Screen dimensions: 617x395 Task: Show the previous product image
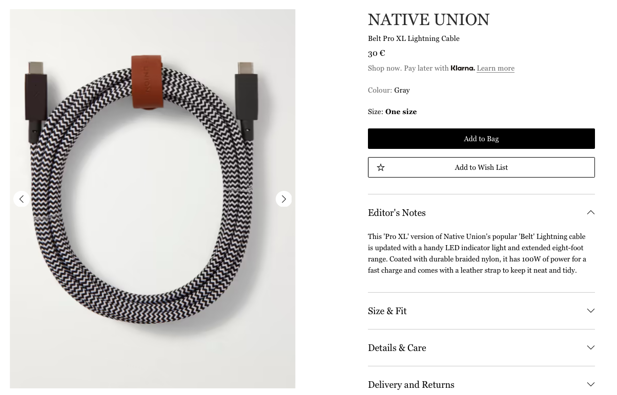click(x=22, y=199)
